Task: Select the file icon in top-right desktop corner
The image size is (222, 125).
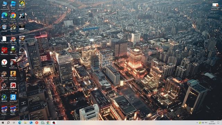Action: (x=215, y=7)
